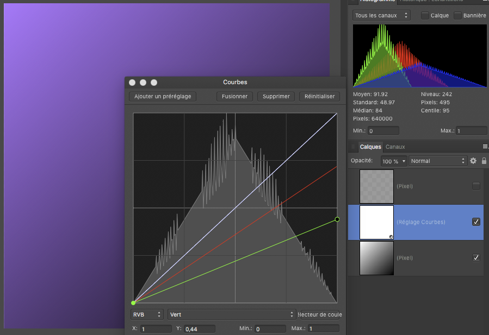This screenshot has height=335, width=489.
Task: Click the Min. field under the histogram
Action: (x=383, y=131)
